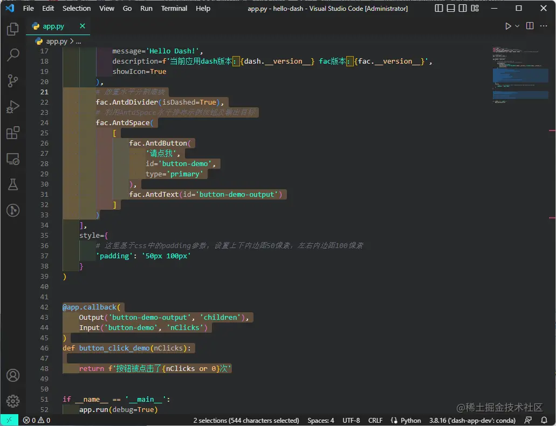Click 'def button_click_demo' function name
Viewport: 556px width, 426px height.
(114, 348)
